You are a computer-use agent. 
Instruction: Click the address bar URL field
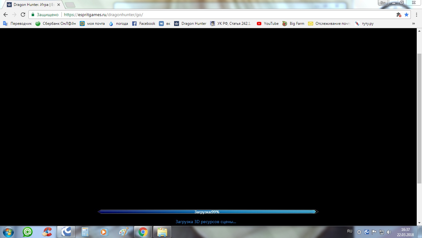pos(217,15)
